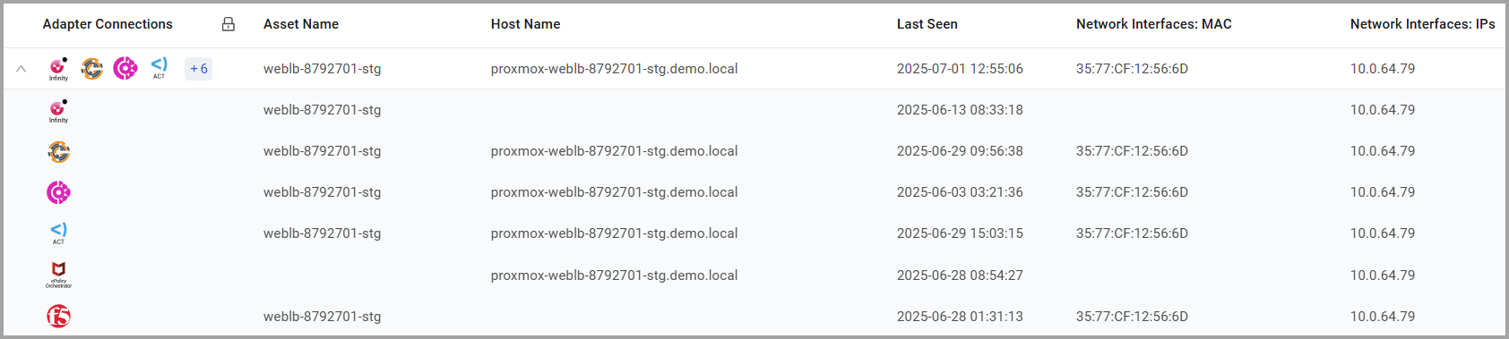
Task: Click the lock icon in header
Action: [229, 24]
